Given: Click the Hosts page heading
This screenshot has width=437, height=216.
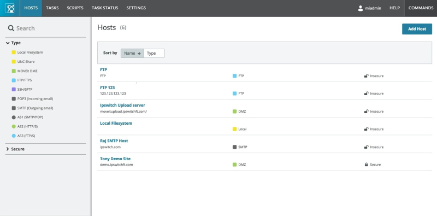Looking at the screenshot, I should (107, 27).
